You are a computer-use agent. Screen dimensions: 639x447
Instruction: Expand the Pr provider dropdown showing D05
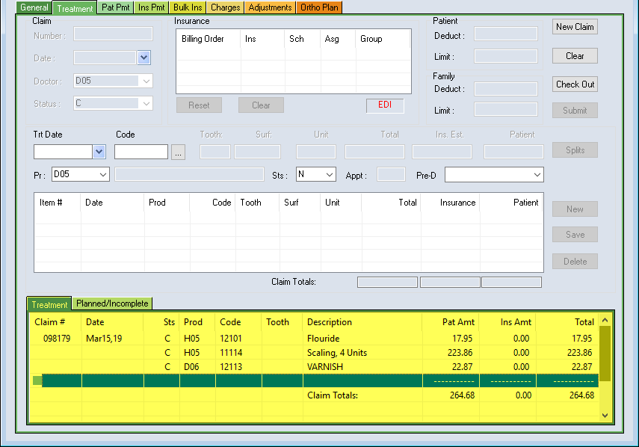click(x=102, y=174)
